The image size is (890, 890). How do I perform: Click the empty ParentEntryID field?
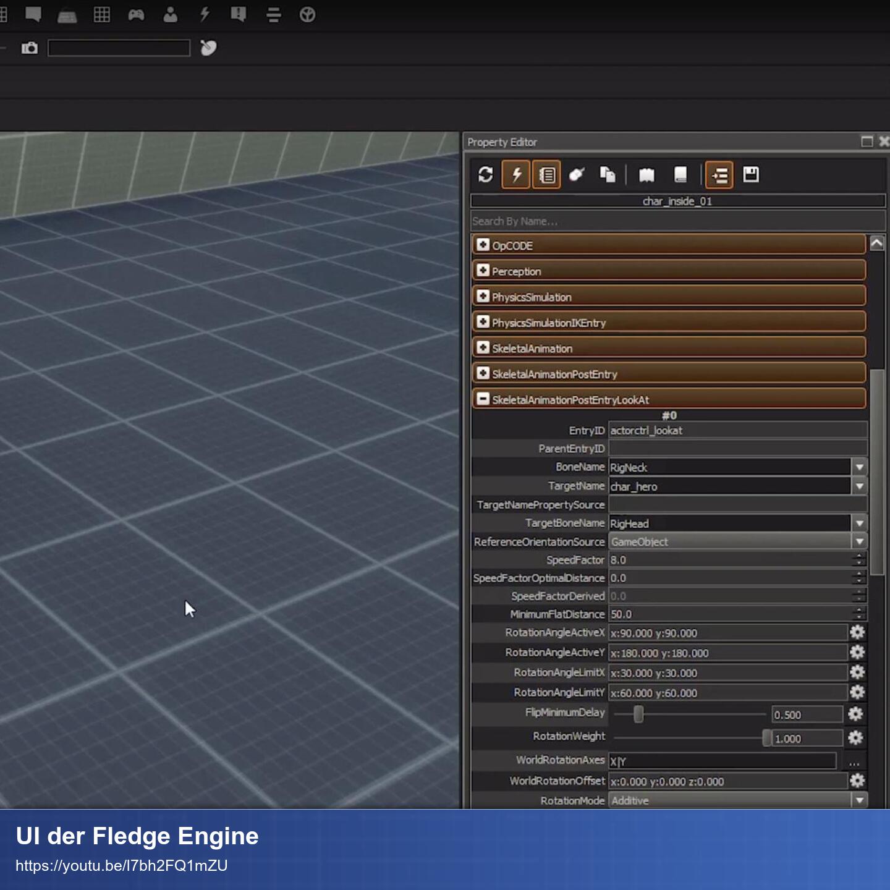(738, 448)
